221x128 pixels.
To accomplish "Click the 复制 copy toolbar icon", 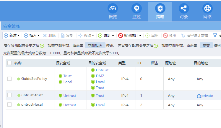I will (63, 36).
